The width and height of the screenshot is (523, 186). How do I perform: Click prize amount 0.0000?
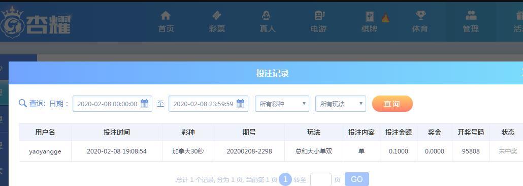tap(434, 151)
